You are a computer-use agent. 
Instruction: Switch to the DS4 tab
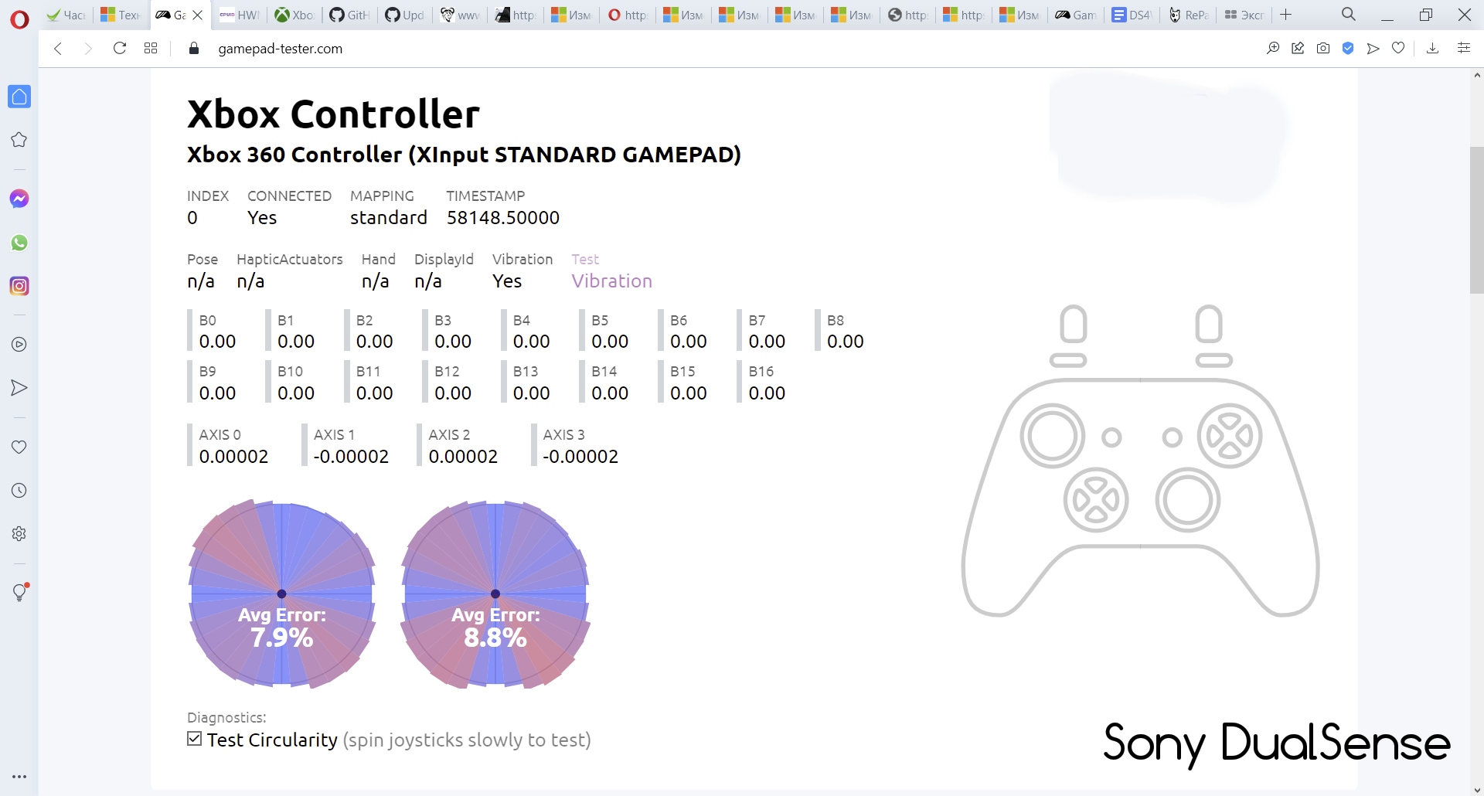1132,15
